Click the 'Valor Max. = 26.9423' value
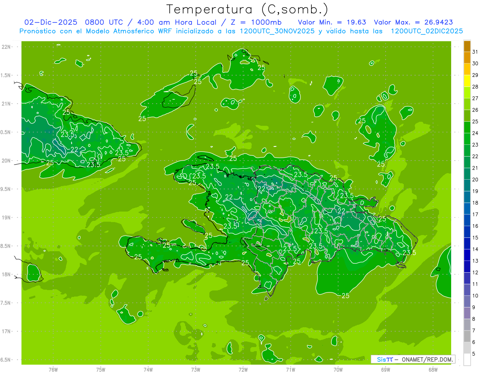 coord(414,22)
